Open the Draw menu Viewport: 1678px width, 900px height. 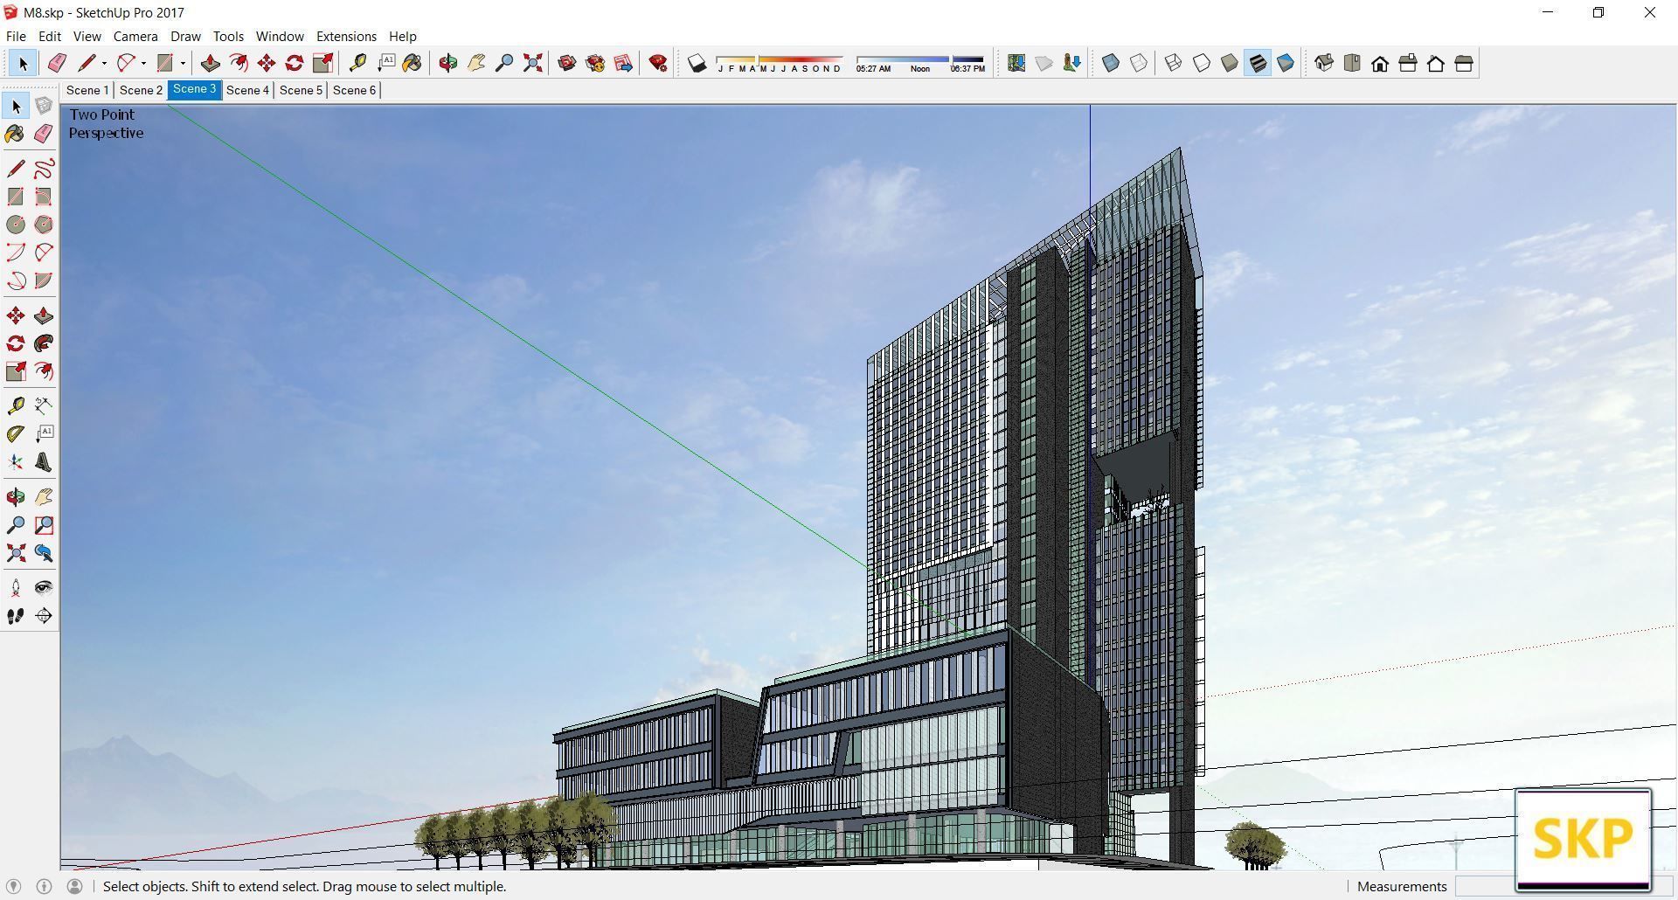point(185,36)
